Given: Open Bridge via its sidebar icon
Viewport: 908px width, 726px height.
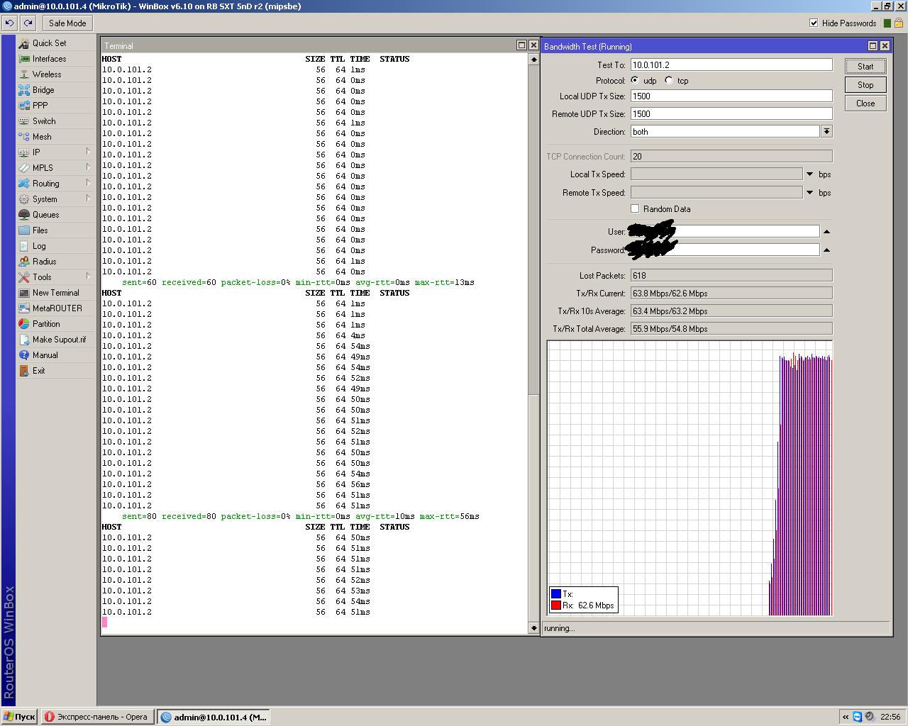Looking at the screenshot, I should 24,90.
